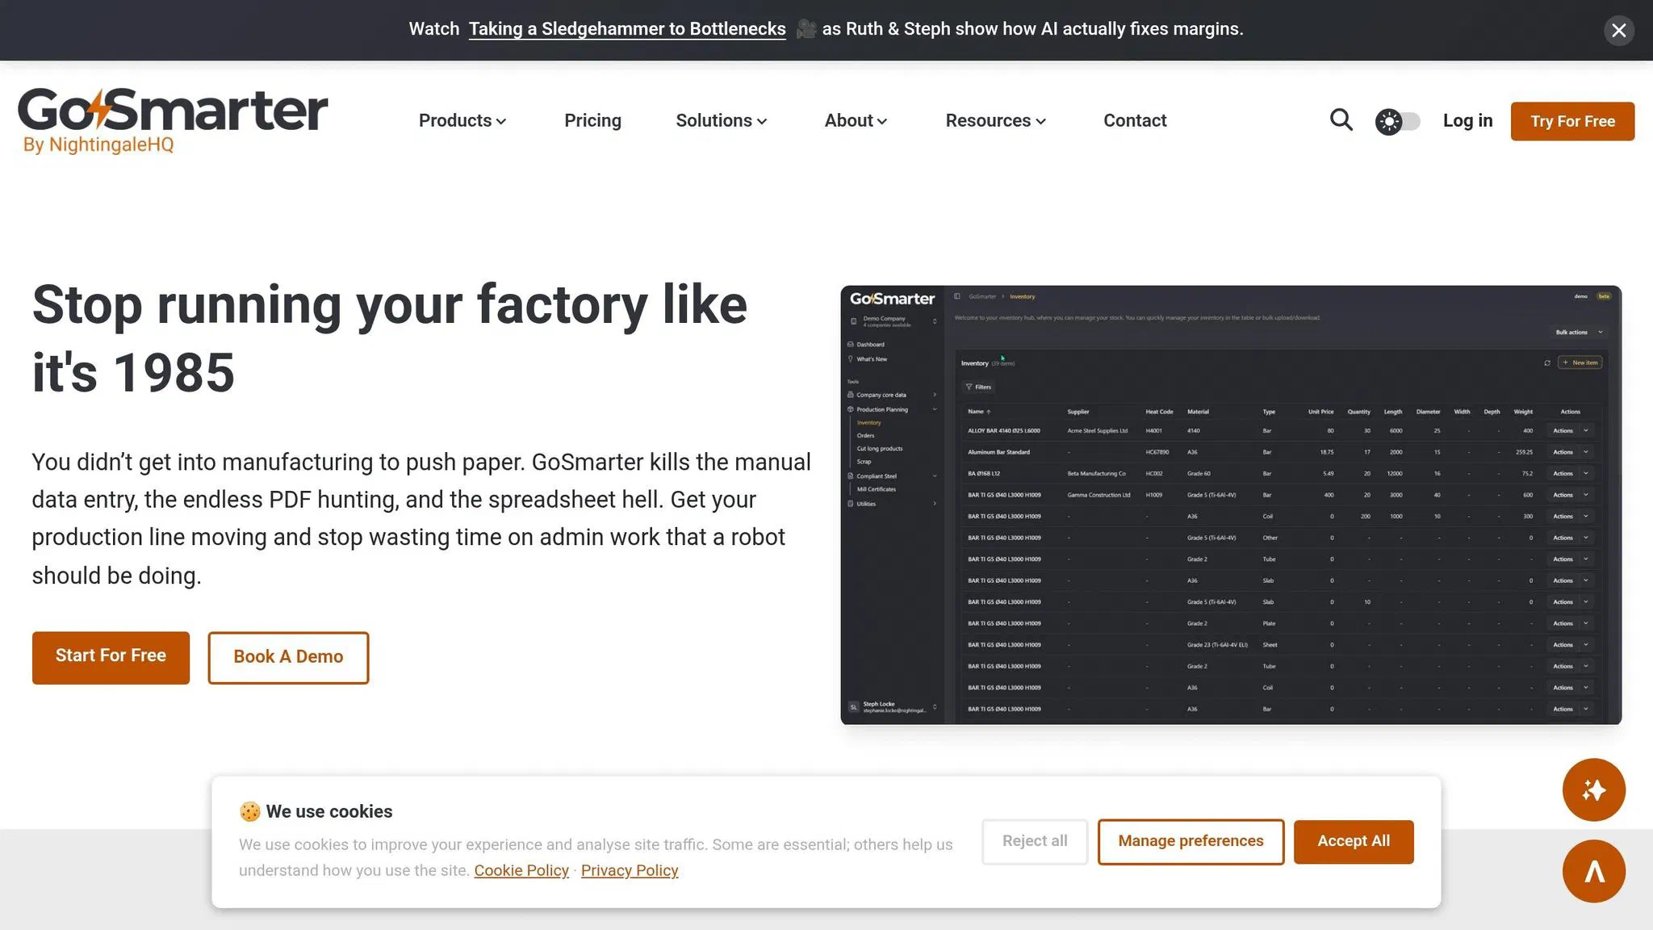Dismiss the announcement banner with the X

pos(1618,31)
